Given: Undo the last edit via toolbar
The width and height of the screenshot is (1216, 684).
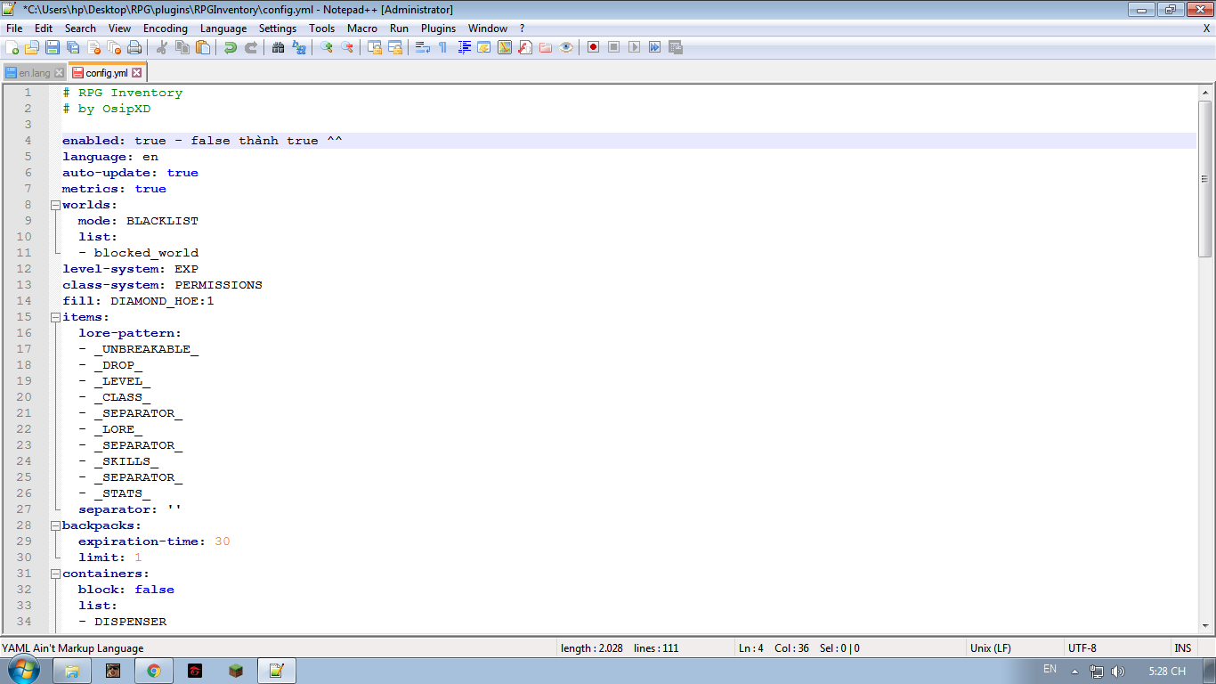Looking at the screenshot, I should pos(231,47).
